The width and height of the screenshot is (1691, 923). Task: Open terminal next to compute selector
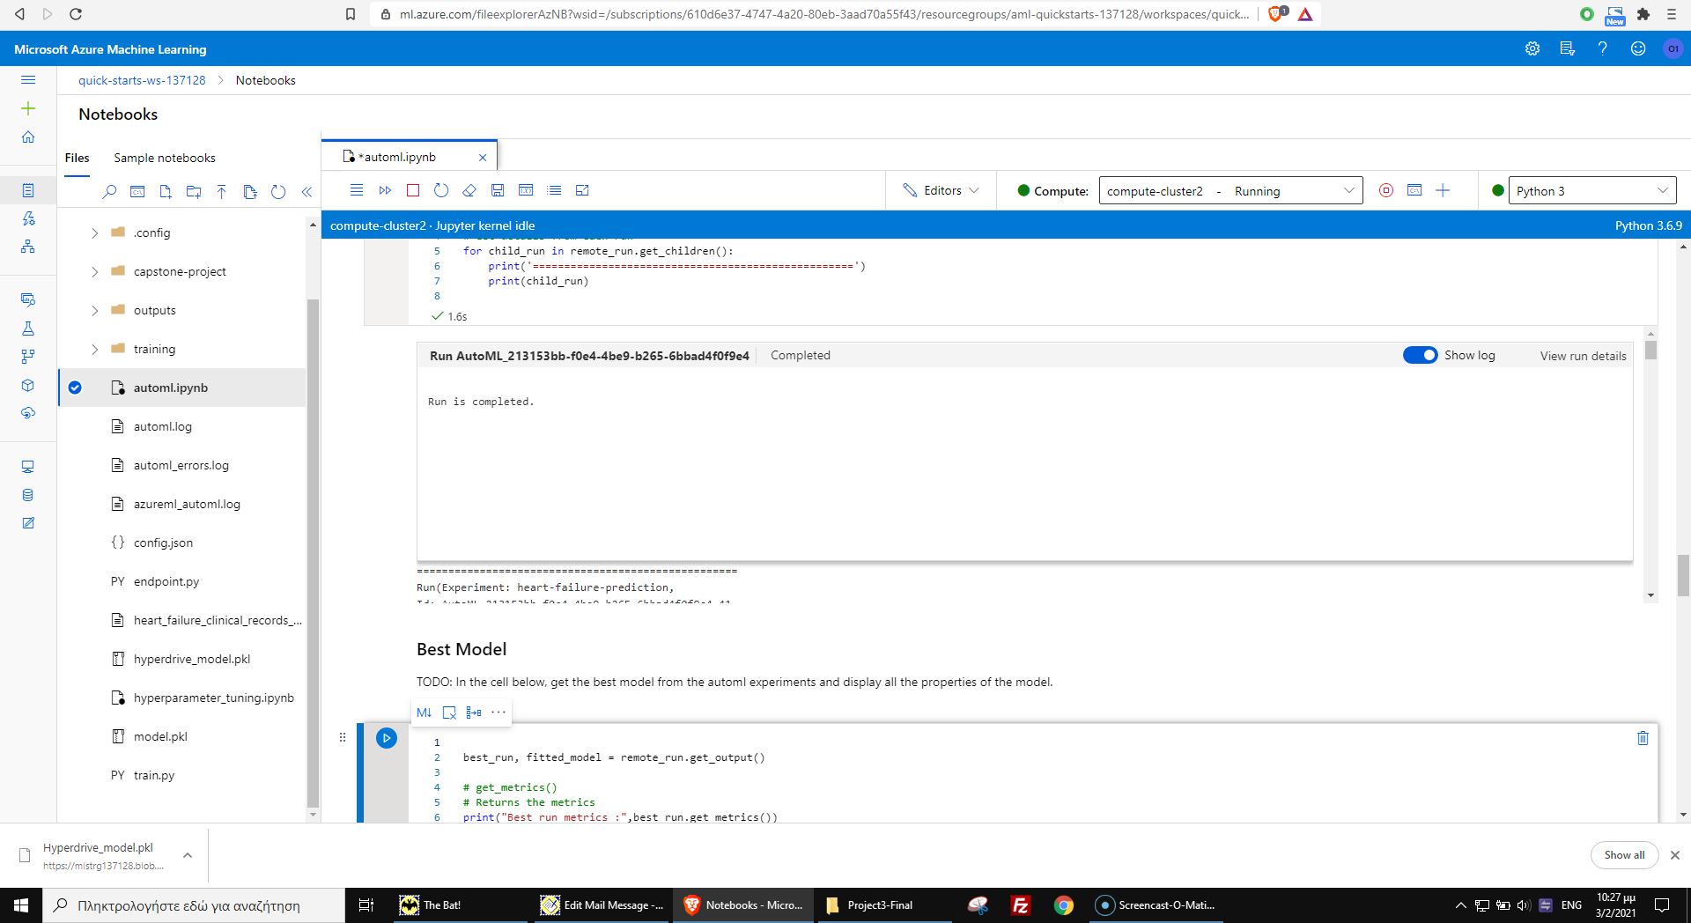1414,190
